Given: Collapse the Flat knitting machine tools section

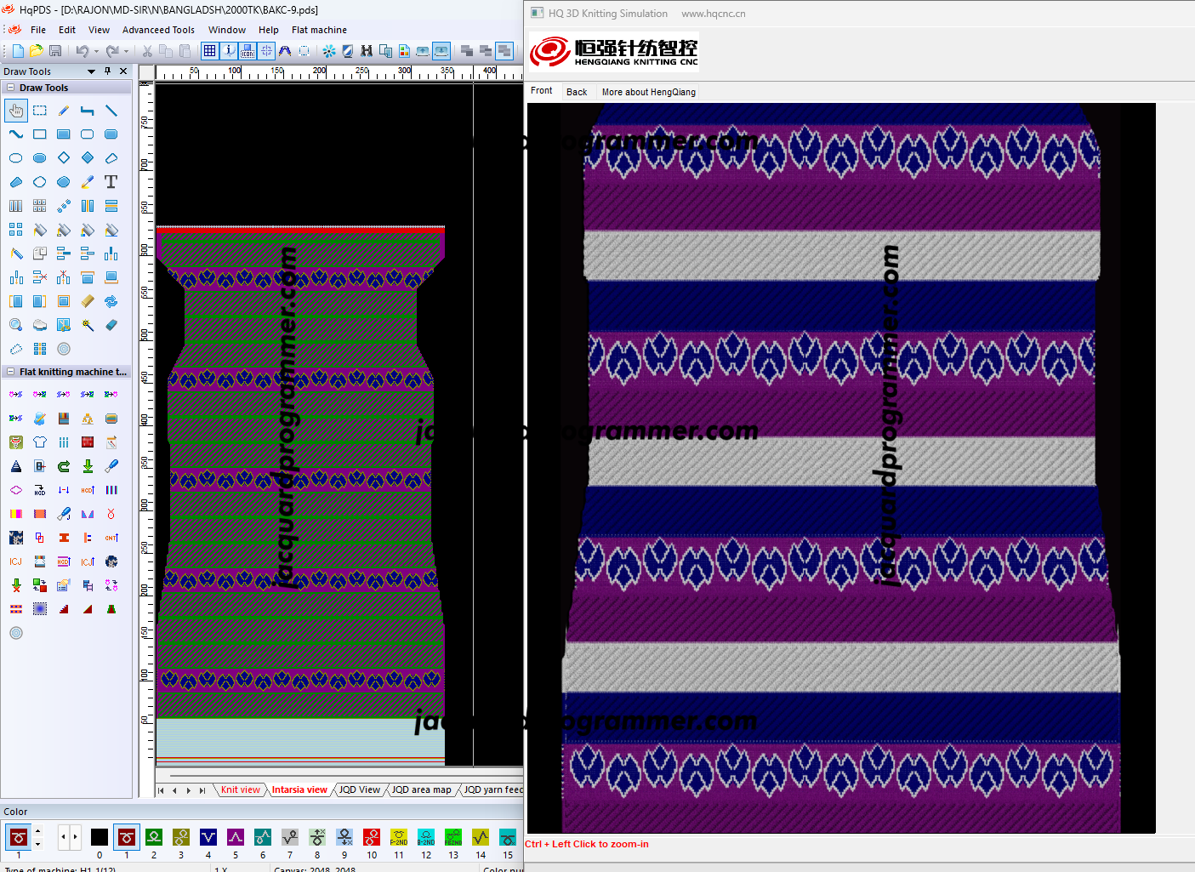Looking at the screenshot, I should pos(10,372).
